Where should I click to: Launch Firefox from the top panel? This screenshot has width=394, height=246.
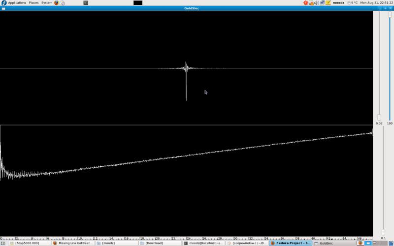click(x=56, y=2)
